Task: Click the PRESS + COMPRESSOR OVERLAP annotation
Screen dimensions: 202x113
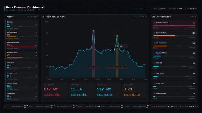Action: [x=117, y=67]
